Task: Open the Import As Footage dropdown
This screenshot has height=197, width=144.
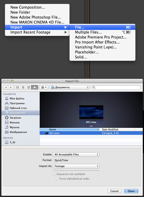Action: 76,166
